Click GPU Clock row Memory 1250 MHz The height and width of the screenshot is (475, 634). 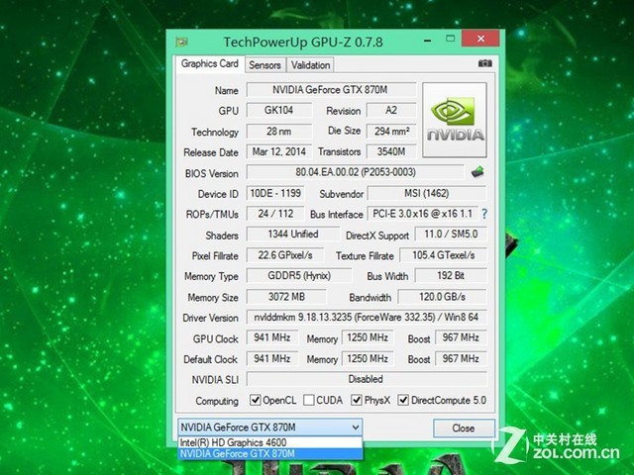tap(368, 337)
